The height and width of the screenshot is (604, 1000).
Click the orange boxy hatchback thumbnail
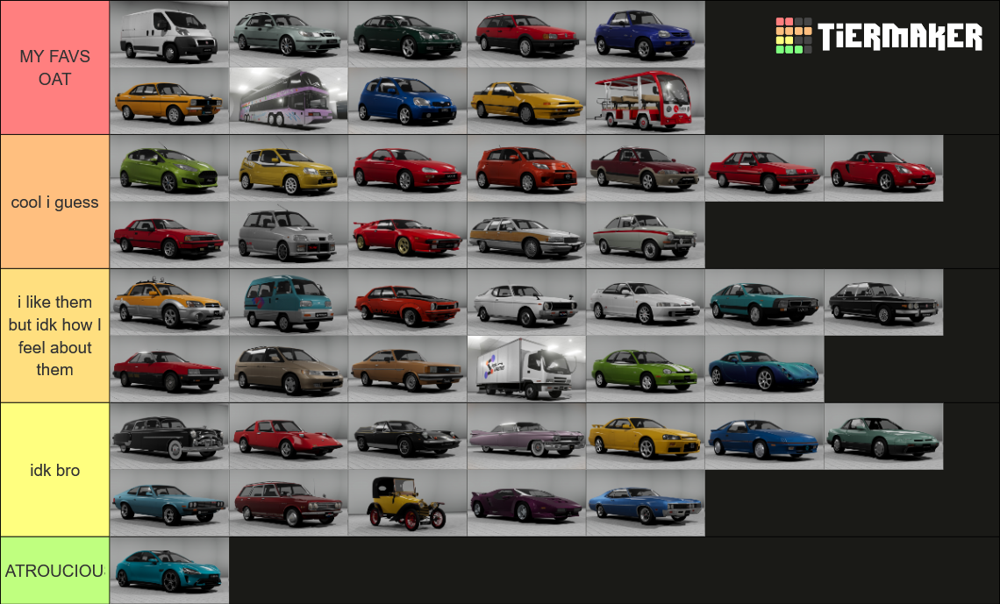(526, 168)
